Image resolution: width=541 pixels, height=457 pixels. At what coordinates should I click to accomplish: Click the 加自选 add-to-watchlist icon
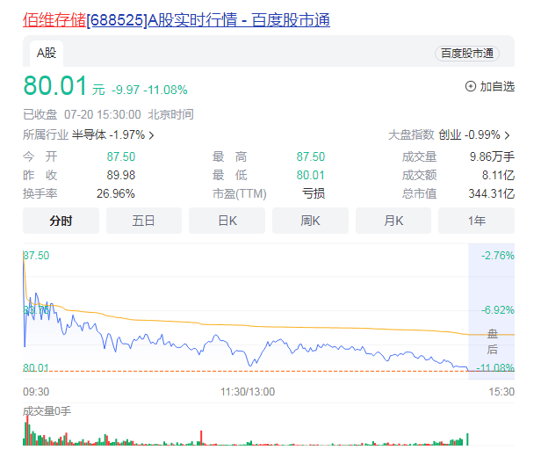pos(470,86)
